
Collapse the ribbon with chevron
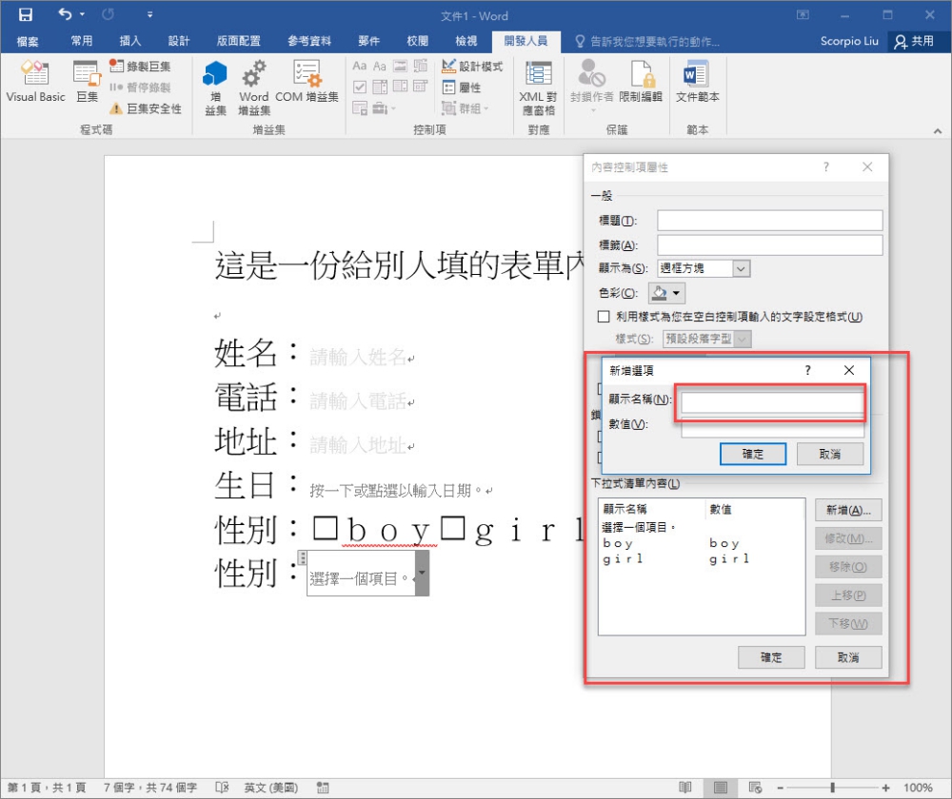coord(938,130)
